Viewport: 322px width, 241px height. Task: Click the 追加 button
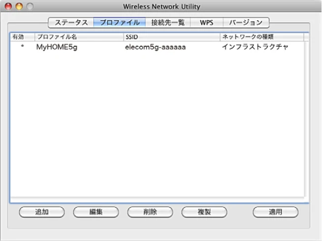(42, 212)
